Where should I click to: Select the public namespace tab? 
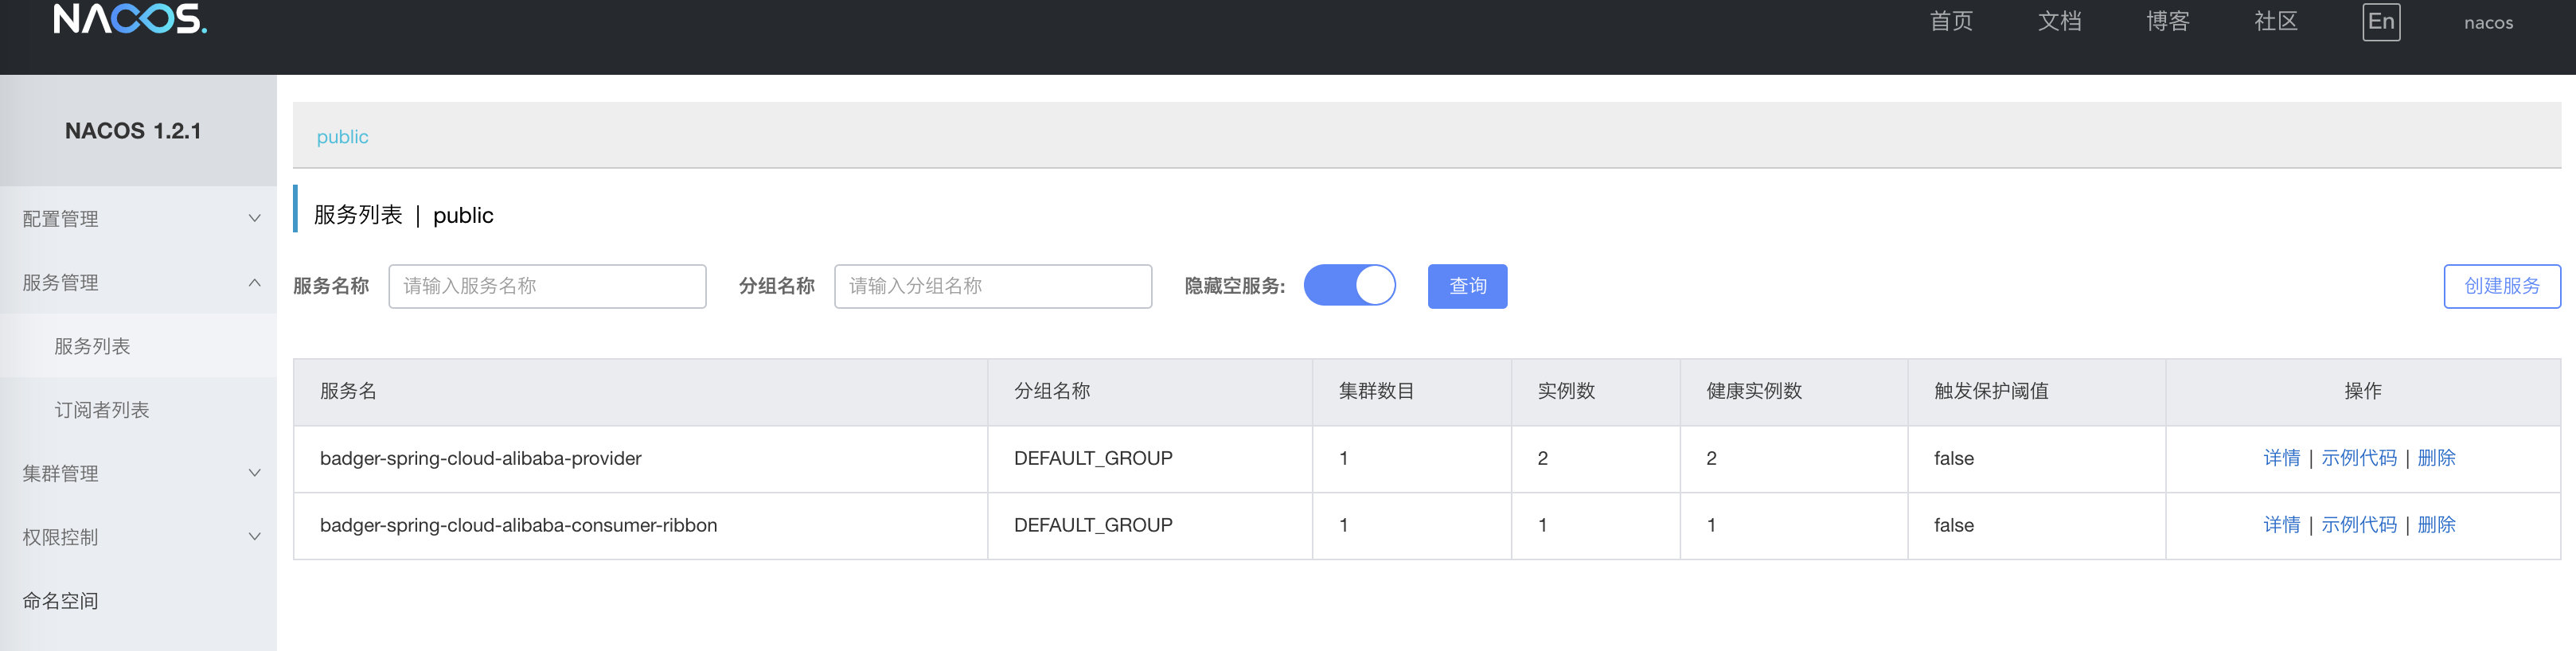(342, 137)
